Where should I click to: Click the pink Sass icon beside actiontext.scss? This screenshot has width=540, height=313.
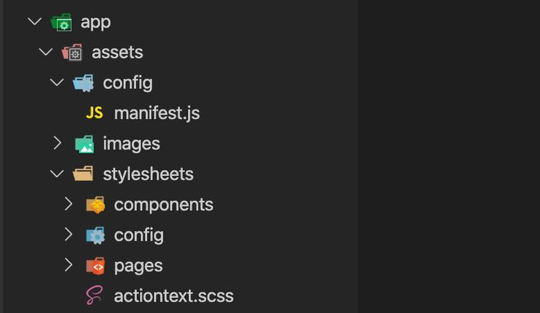coord(94,295)
